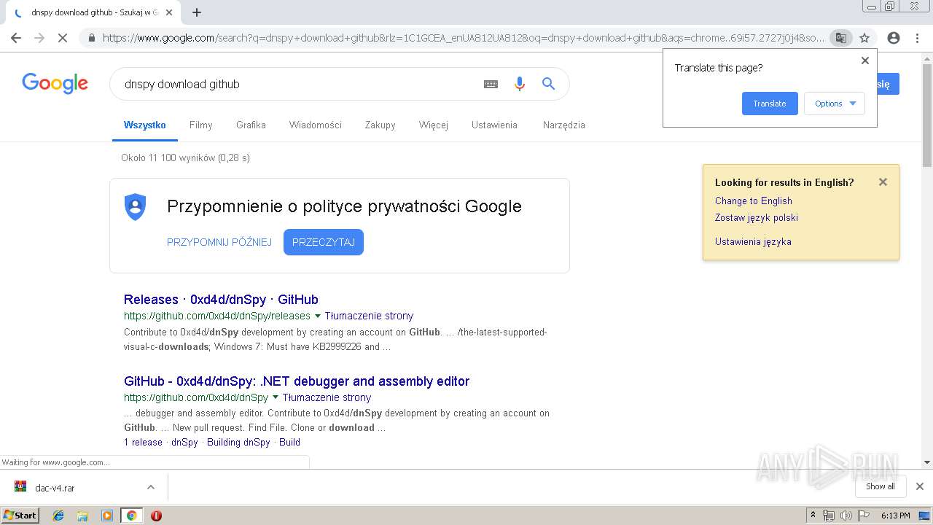This screenshot has width=933, height=525.
Task: Click PRZYPOMNIJ PÓŹNIEJ
Action: point(219,242)
